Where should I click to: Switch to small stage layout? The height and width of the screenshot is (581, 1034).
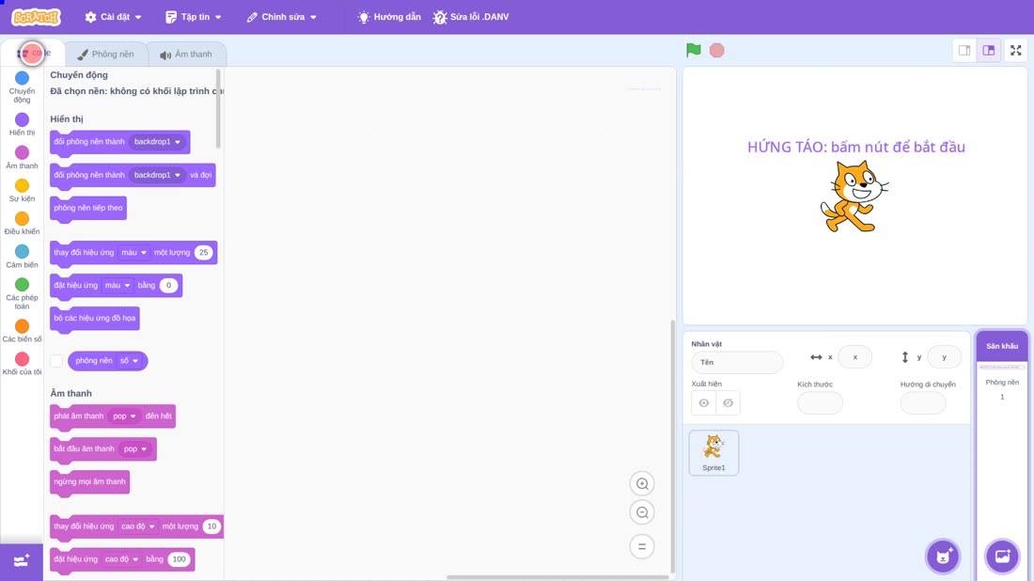tap(964, 50)
